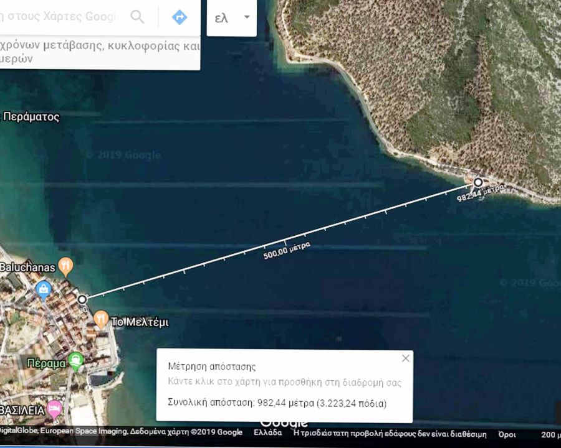The width and height of the screenshot is (561, 448).
Task: Click the green Πέραμα marker icon
Action: pyautogui.click(x=75, y=359)
